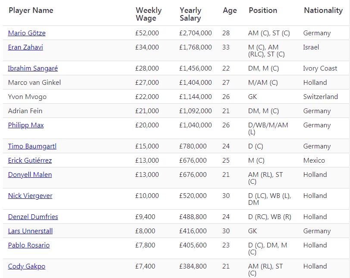The image size is (350, 278).
Task: Click the Eran Zahavi link
Action: 25,47
